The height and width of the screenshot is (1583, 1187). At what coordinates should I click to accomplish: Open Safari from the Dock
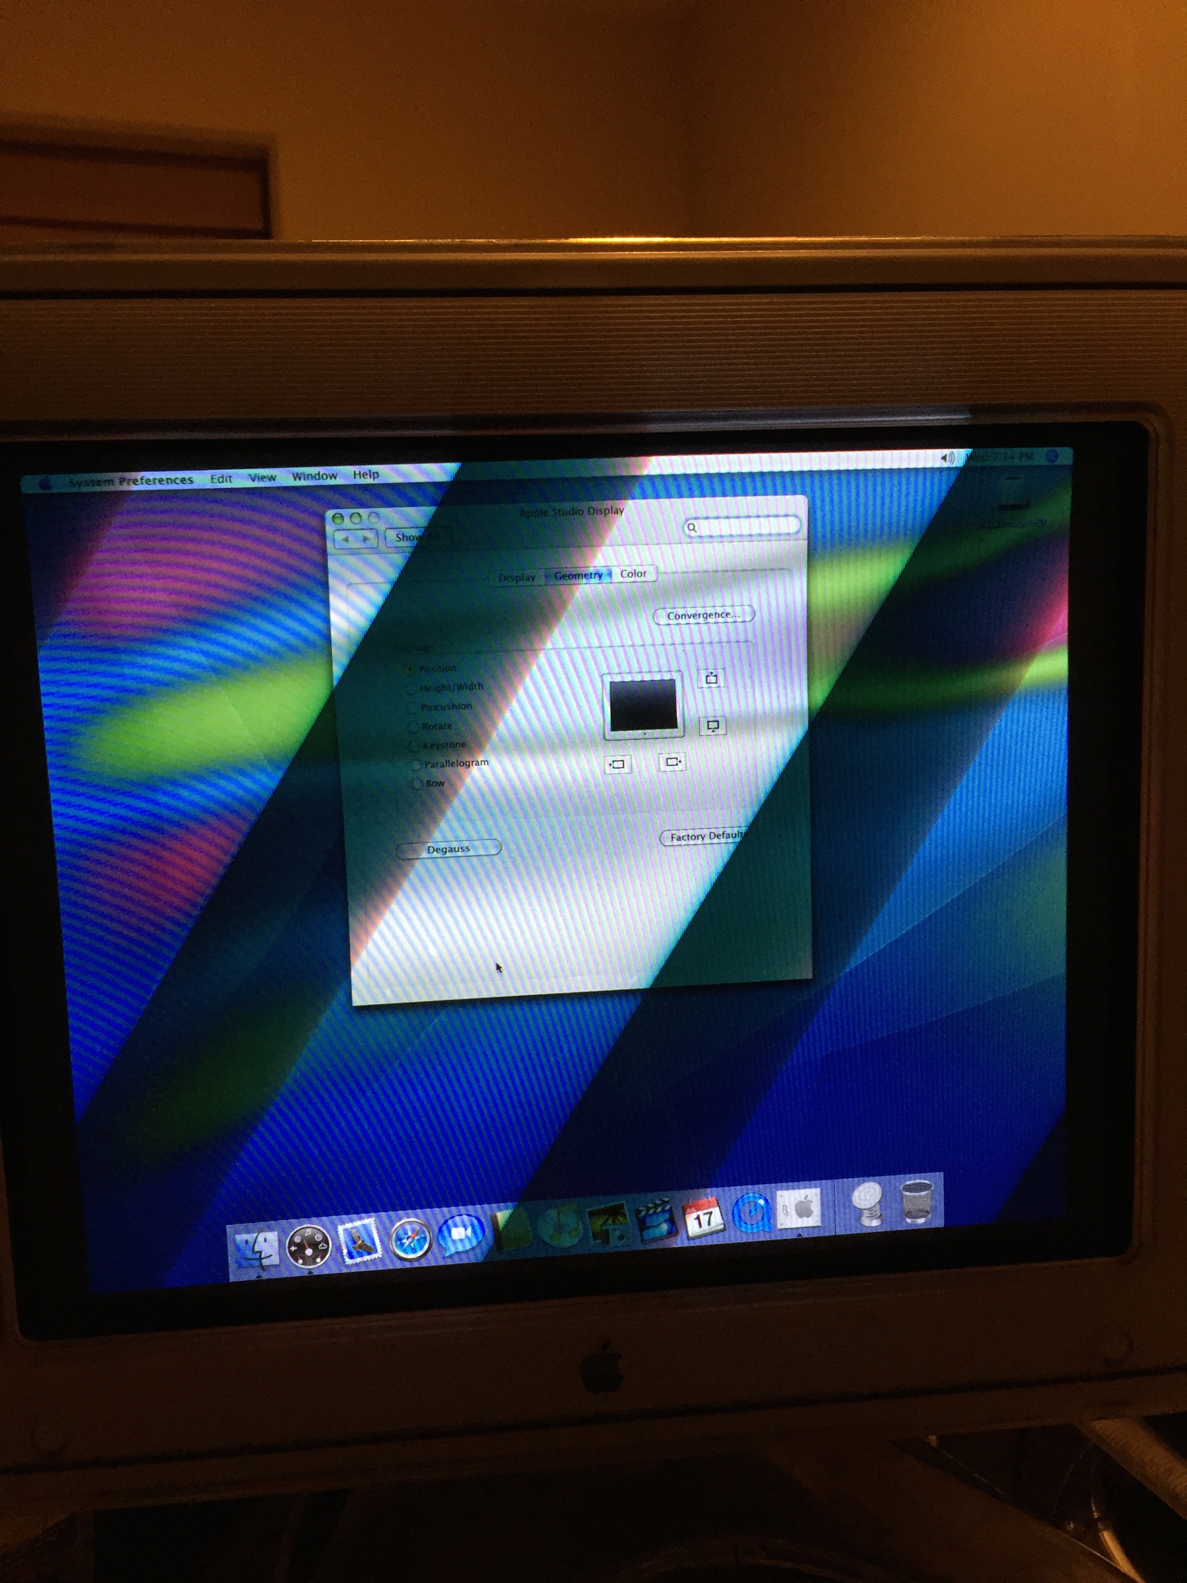[x=411, y=1240]
